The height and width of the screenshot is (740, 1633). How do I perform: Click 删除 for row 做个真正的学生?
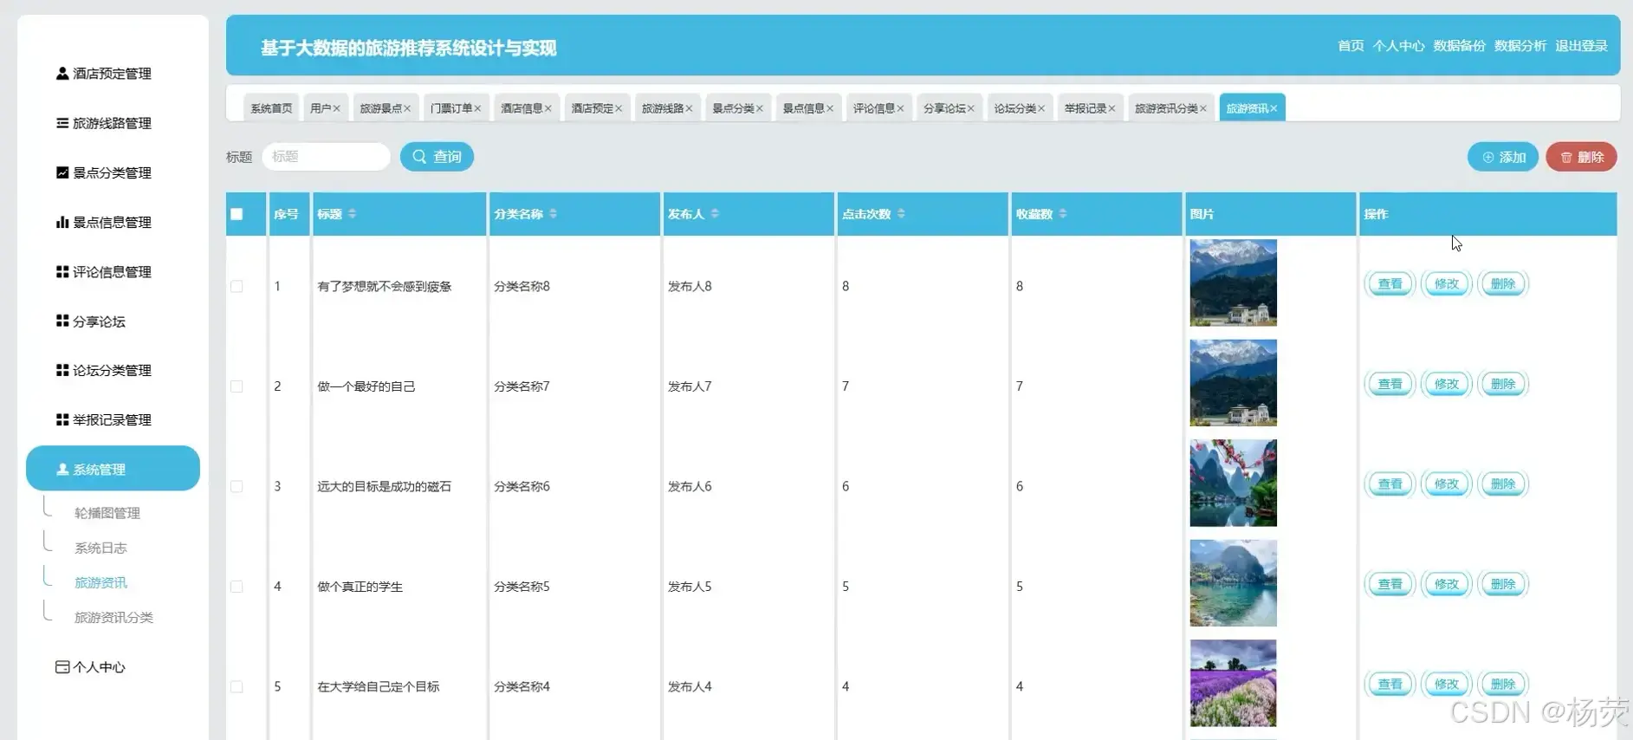pos(1502,584)
